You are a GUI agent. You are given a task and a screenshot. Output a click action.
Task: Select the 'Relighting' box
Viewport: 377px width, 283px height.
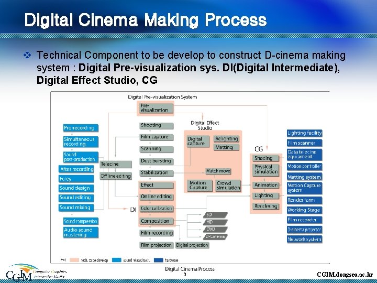[226, 139]
